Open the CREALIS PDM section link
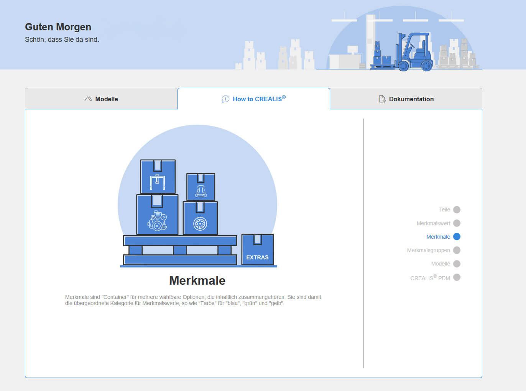The height and width of the screenshot is (391, 526). (x=430, y=278)
